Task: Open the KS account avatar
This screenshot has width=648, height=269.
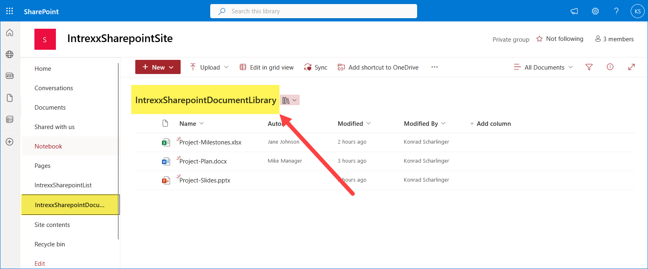Action: click(637, 11)
